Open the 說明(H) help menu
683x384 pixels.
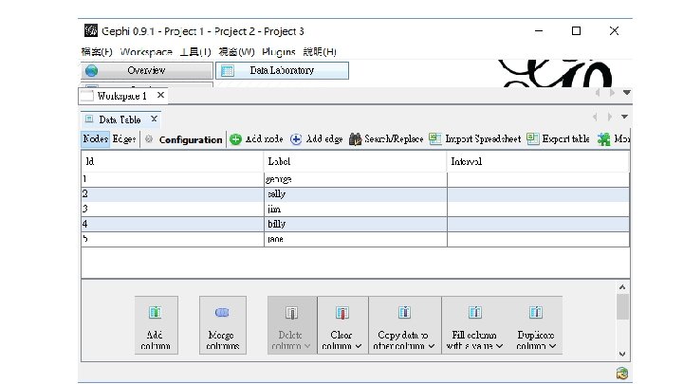click(x=320, y=52)
